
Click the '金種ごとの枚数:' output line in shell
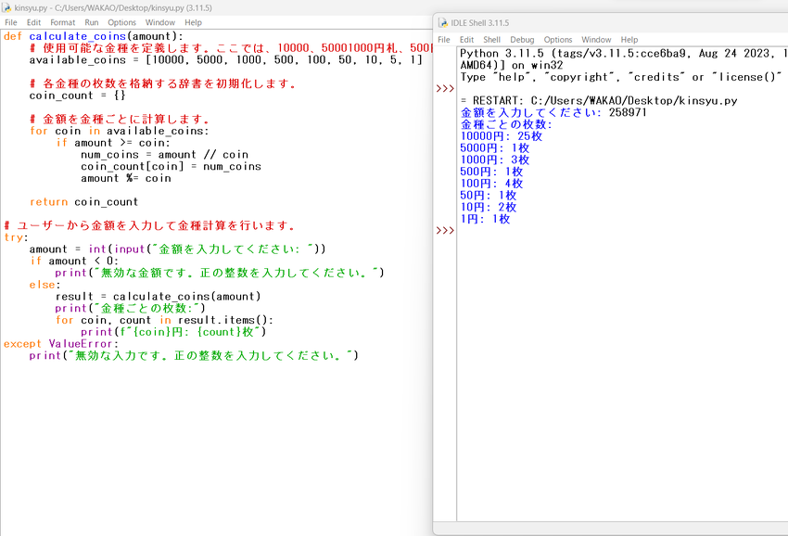point(506,124)
